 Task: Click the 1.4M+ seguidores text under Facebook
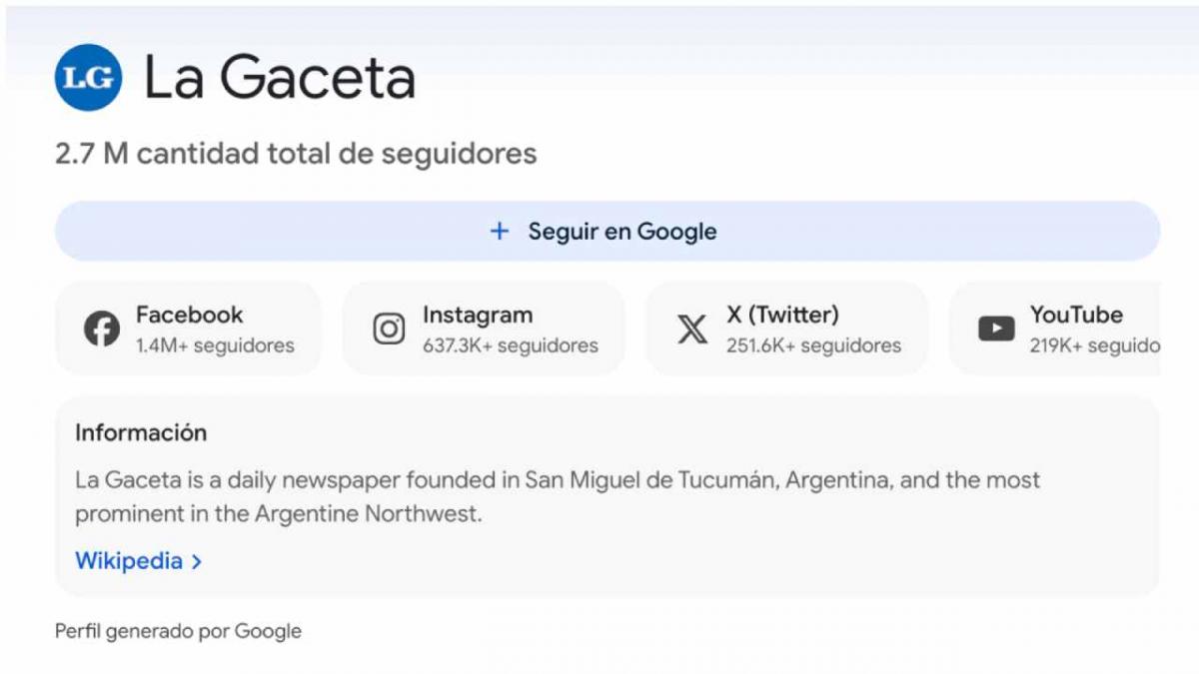point(215,346)
